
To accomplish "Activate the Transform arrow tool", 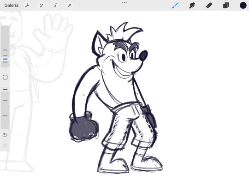I will coord(69,6).
